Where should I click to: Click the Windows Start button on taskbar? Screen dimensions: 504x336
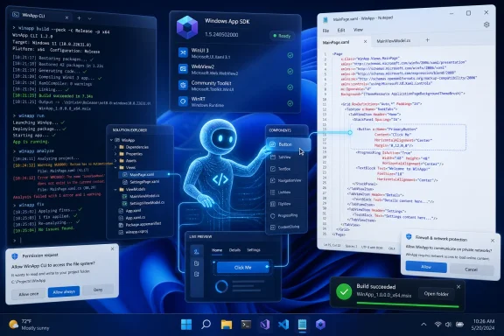[186, 325]
